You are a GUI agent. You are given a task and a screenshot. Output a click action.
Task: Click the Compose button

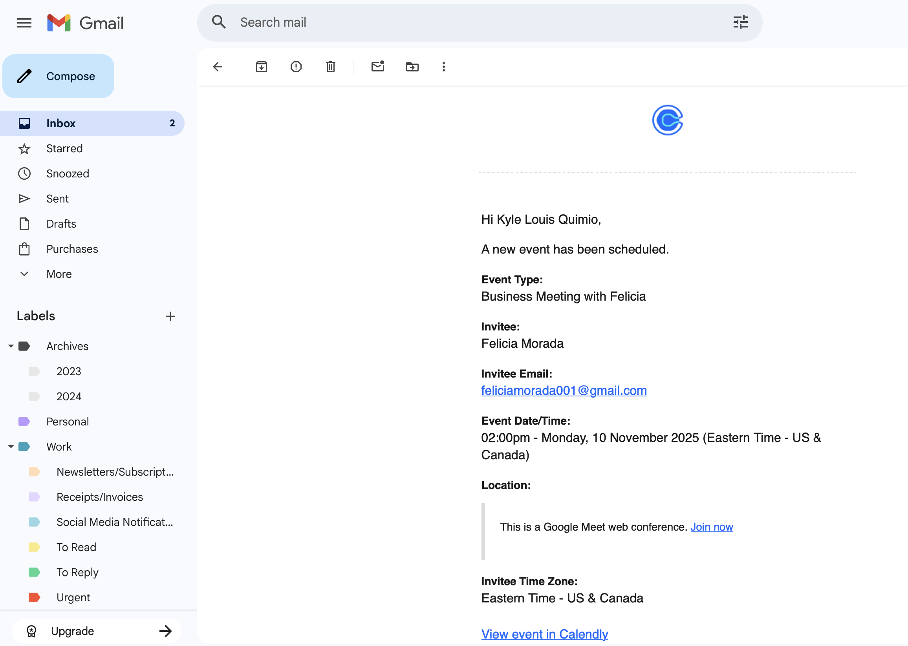point(59,77)
